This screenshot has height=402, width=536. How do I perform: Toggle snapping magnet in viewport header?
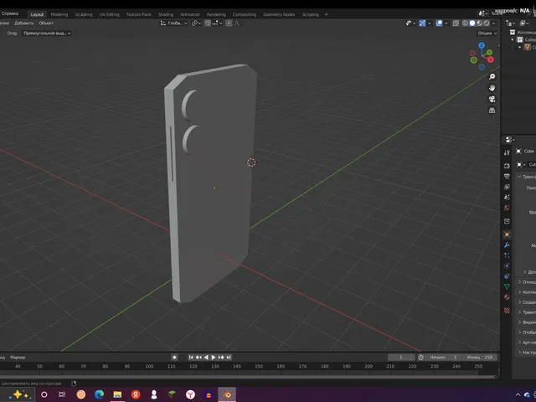click(x=208, y=23)
